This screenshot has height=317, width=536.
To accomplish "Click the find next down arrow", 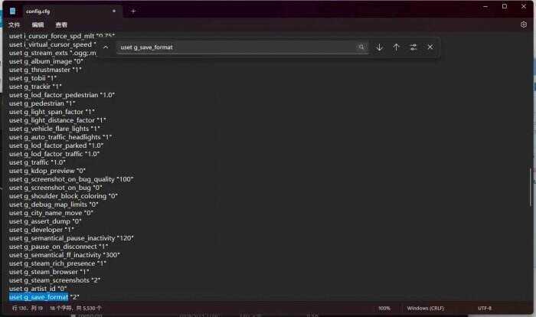I will [379, 47].
